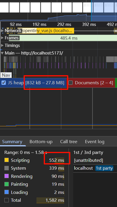The width and height of the screenshot is (117, 207).
Task: Click the first filmstrip screenshot thumbnail
Action: (4, 7)
